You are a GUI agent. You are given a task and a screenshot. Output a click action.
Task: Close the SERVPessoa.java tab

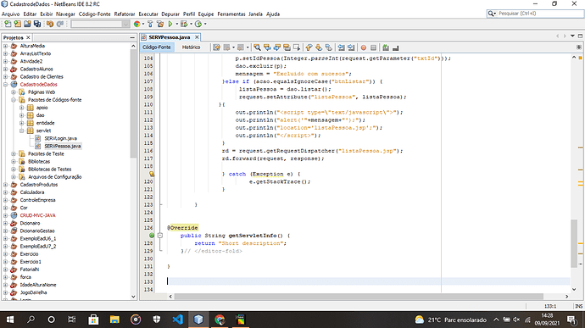(197, 37)
